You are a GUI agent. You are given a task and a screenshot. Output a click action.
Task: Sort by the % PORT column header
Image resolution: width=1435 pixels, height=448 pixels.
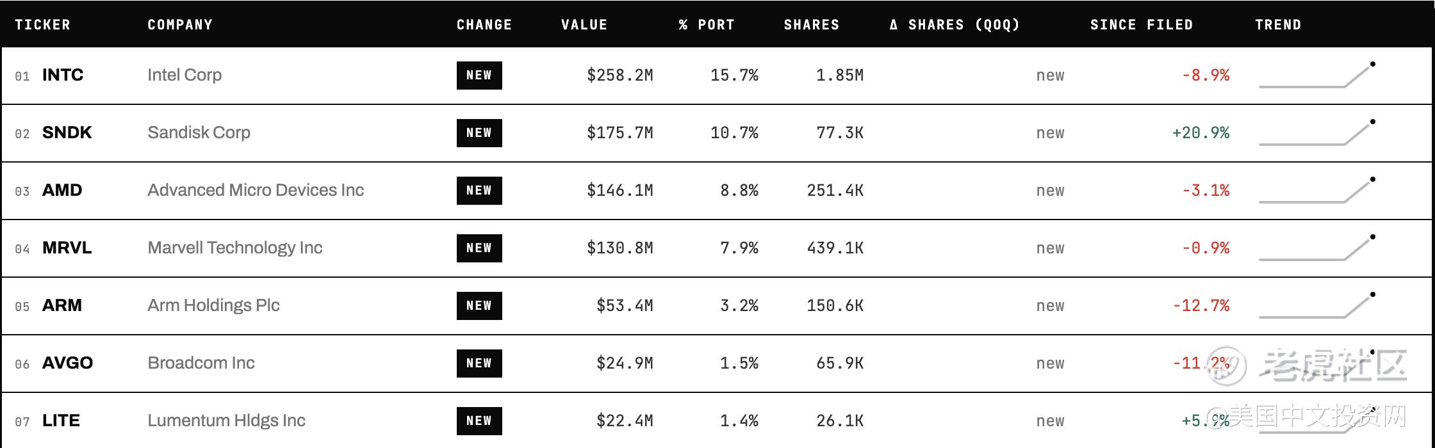707,25
